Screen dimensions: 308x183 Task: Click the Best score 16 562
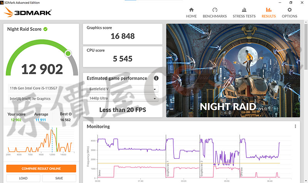(65, 120)
